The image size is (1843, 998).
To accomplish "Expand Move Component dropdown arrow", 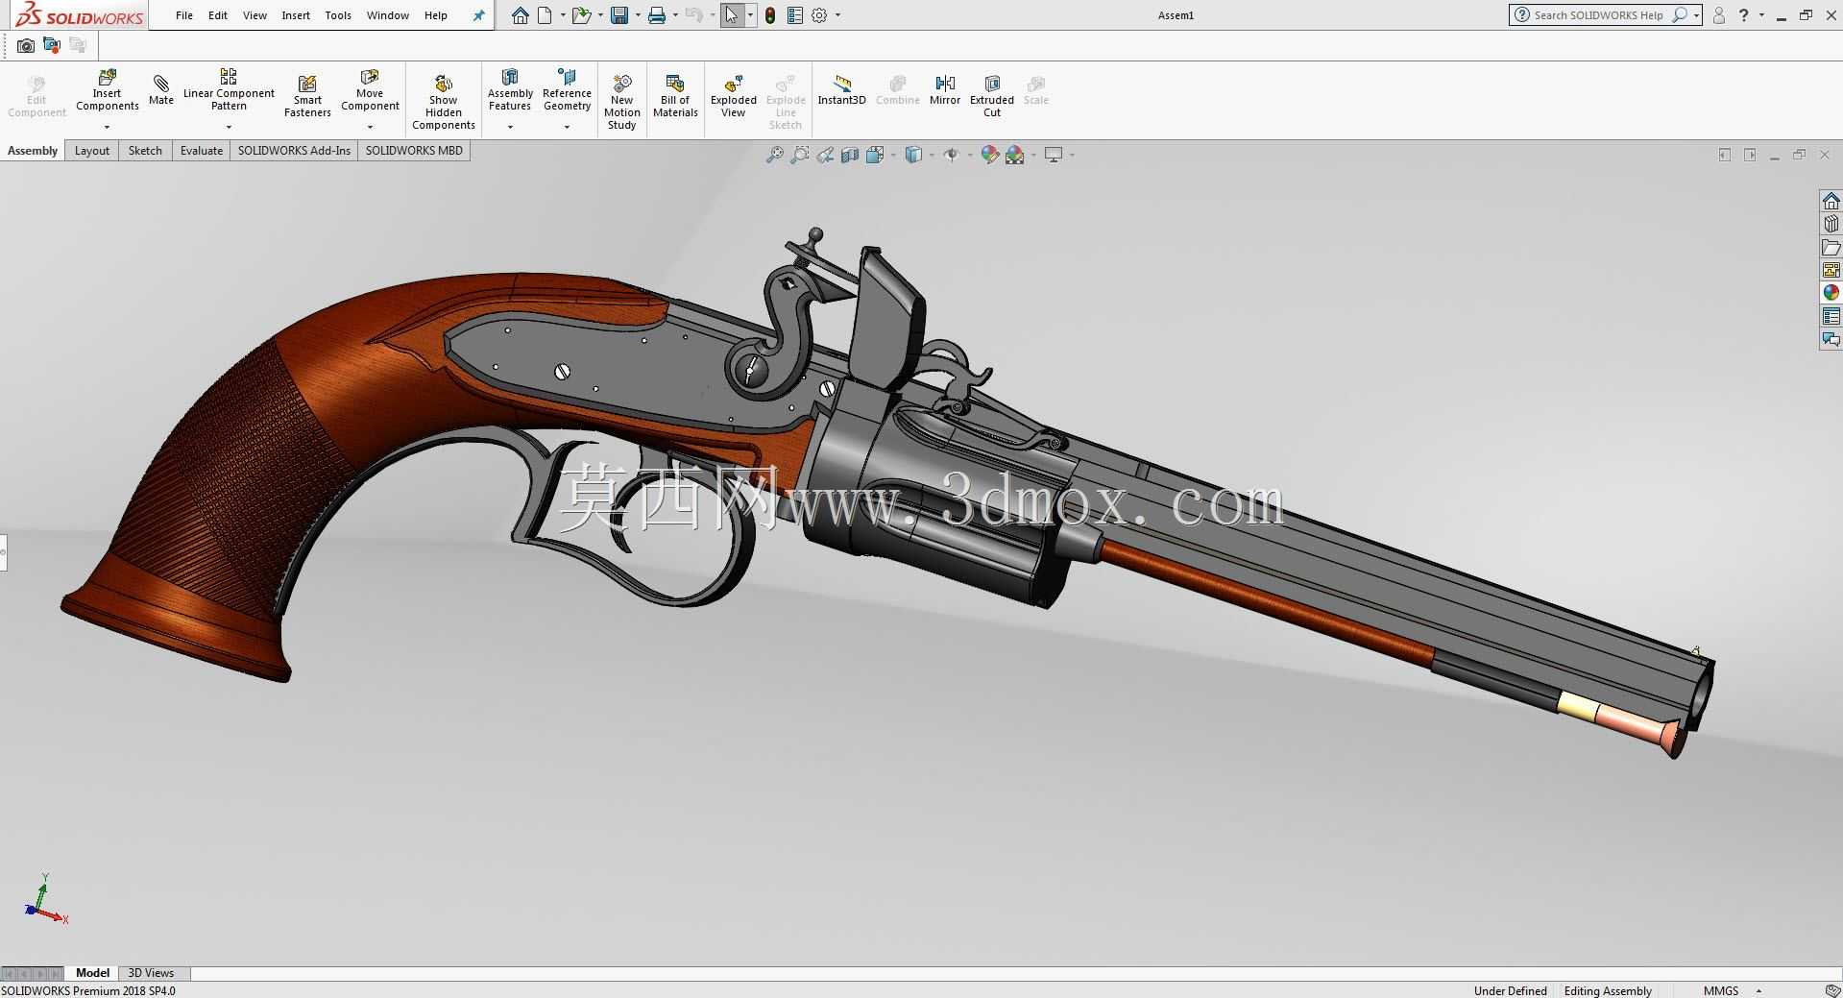I will click(370, 127).
